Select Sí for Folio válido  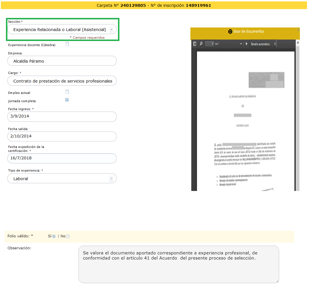point(54,236)
